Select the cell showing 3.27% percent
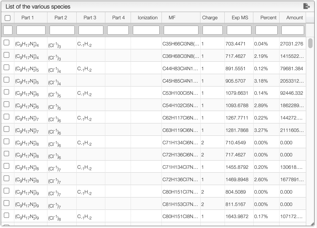 click(x=261, y=130)
